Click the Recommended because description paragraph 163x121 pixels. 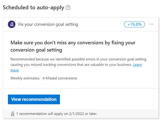click(79, 65)
